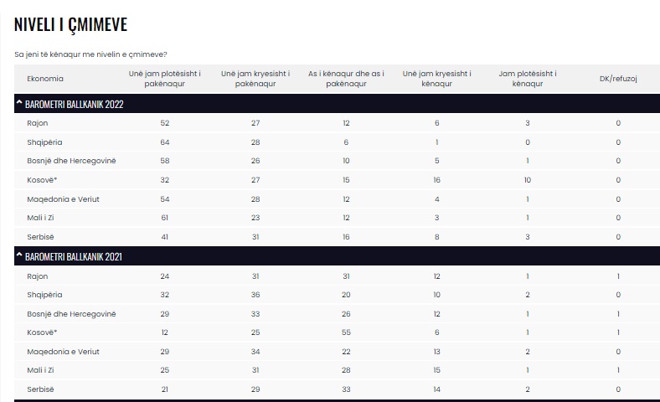Click the question text 'Sa jeni të kënaqur'

point(90,54)
